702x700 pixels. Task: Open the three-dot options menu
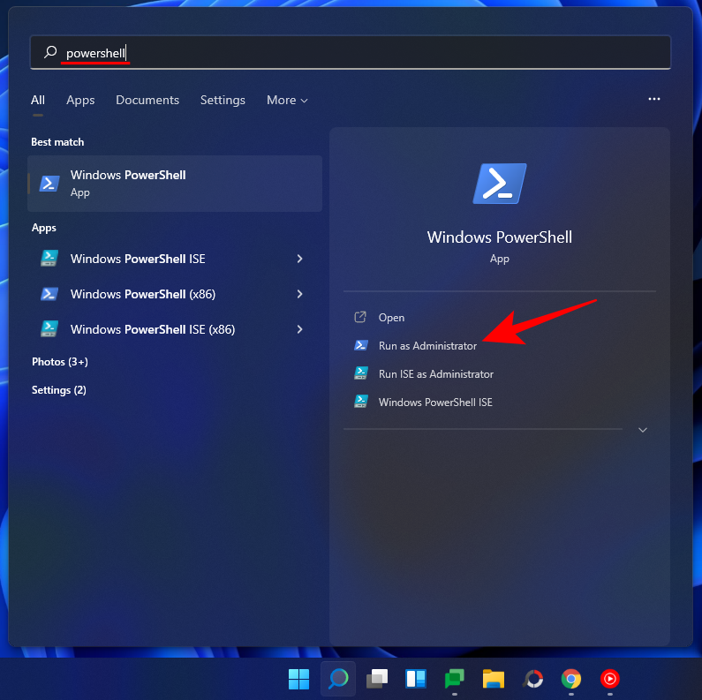[x=654, y=99]
